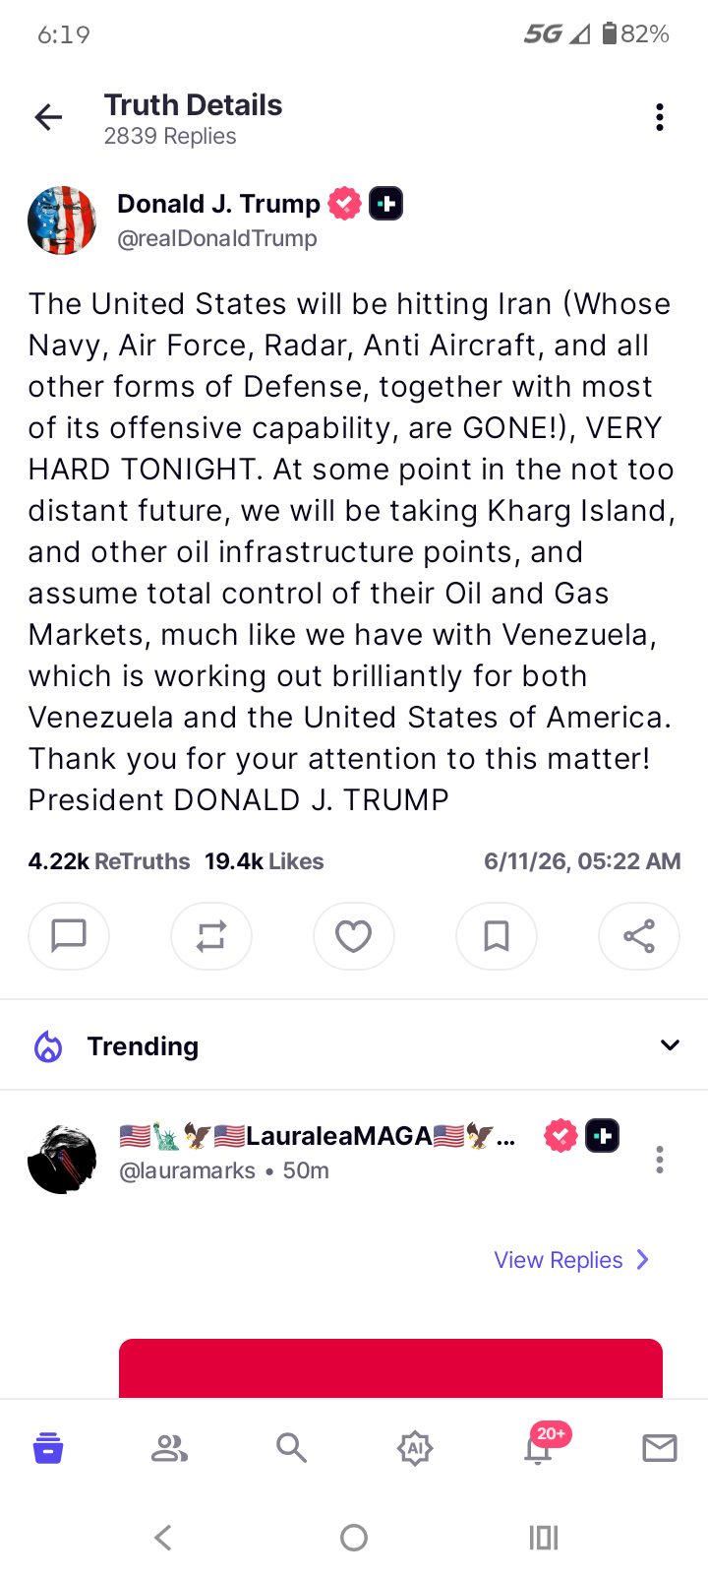Expand the Trending section chevron
This screenshot has height=1579, width=708.
coord(670,1045)
